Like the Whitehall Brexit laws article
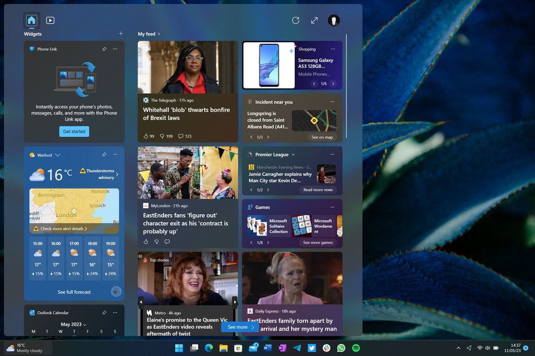Screen dimensions: 535x356 click(x=145, y=136)
